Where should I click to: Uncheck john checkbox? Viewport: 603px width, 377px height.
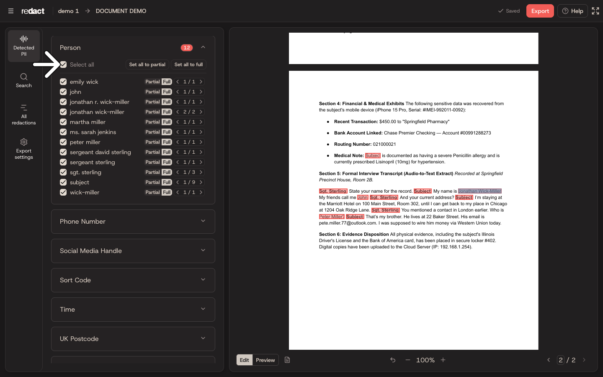(x=63, y=92)
